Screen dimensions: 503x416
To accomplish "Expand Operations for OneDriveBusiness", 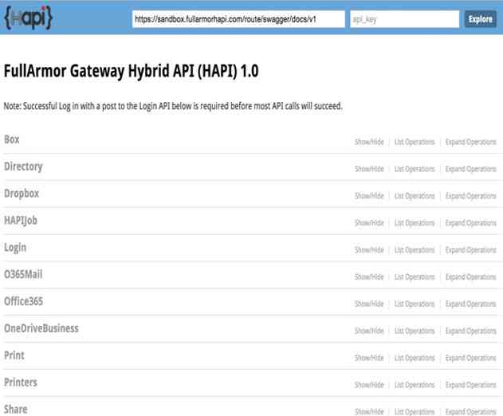I will click(x=471, y=331).
